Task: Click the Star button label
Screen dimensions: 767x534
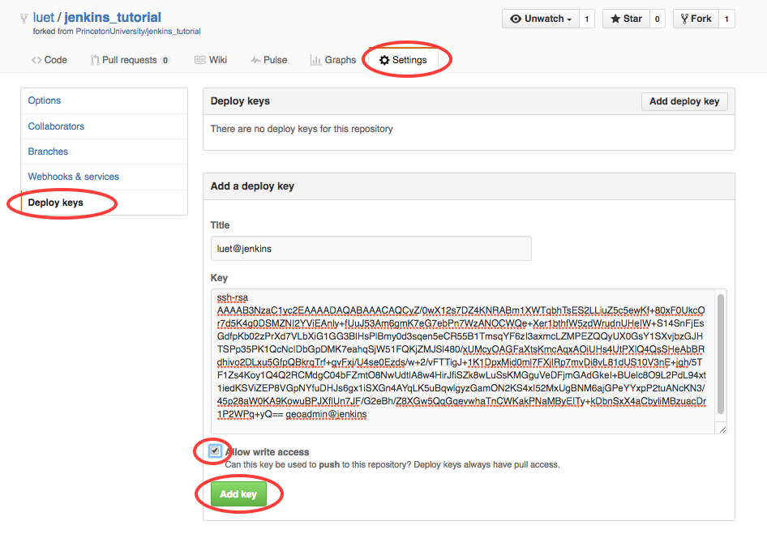Action: pos(626,19)
